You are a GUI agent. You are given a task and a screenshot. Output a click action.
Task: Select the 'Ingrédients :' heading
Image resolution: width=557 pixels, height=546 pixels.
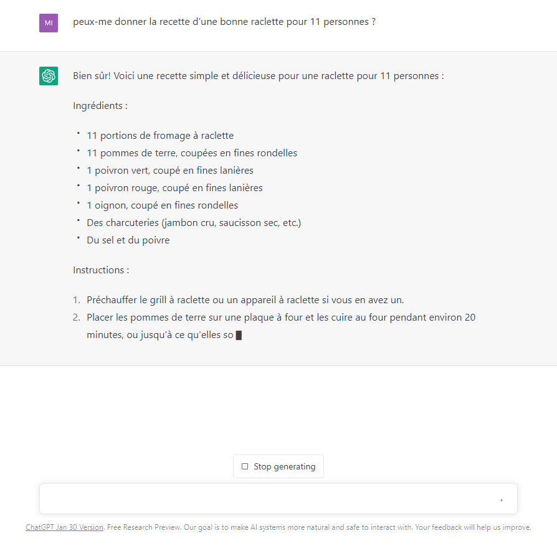tap(100, 106)
